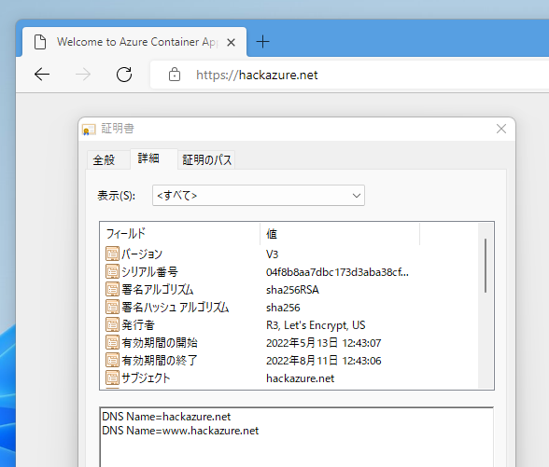Click the certificate dialog title icon

89,130
